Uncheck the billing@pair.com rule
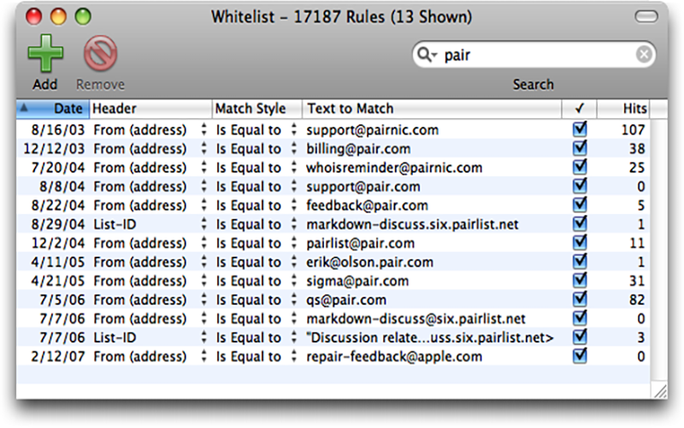Image resolution: width=684 pixels, height=428 pixels. click(x=580, y=148)
